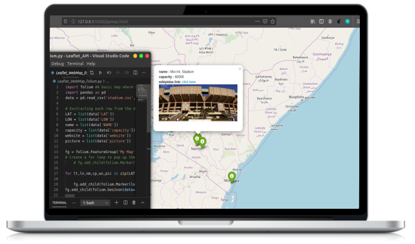Bookmark this page with the star icon
This screenshot has width=415, height=244.
(x=274, y=21)
